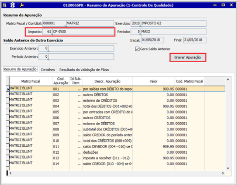Click the IMPOSTO 62 description field
The width and height of the screenshot is (237, 185).
[173, 23]
